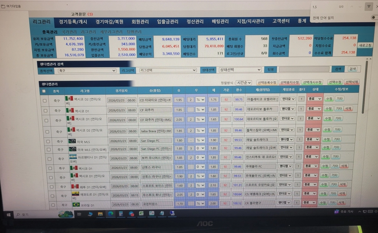
Task: Click the 여기다있음 folder bookmark
Action: 11,6
